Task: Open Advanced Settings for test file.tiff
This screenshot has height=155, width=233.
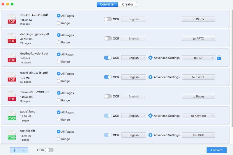Action: coord(164,135)
